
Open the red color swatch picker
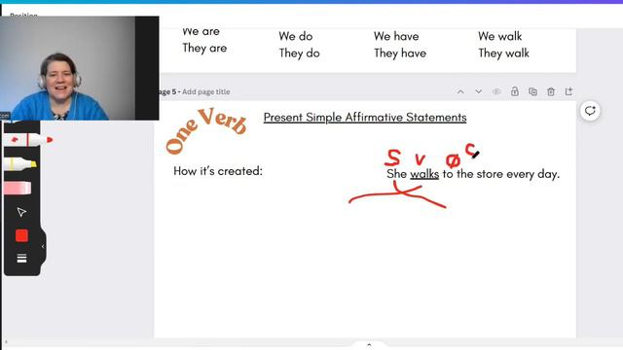point(21,235)
